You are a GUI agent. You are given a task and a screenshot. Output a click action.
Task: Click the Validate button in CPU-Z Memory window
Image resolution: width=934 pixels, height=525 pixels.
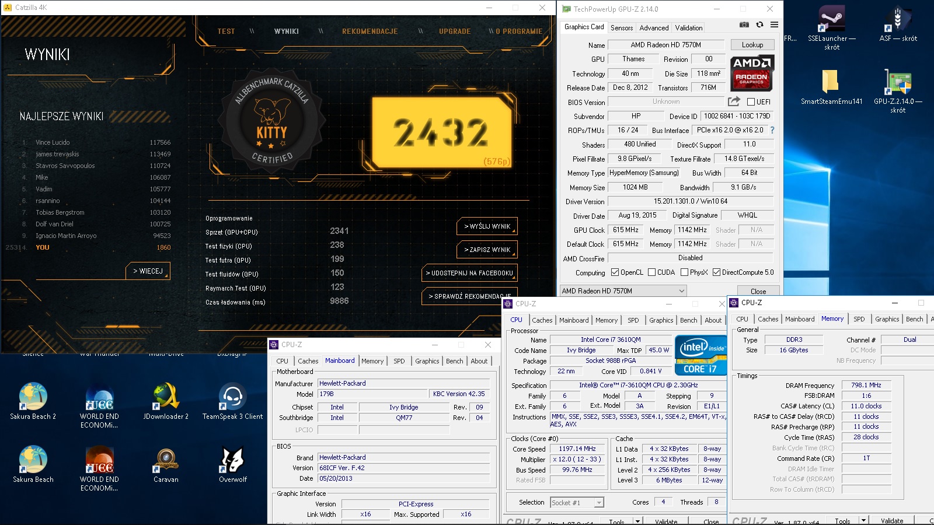[891, 520]
